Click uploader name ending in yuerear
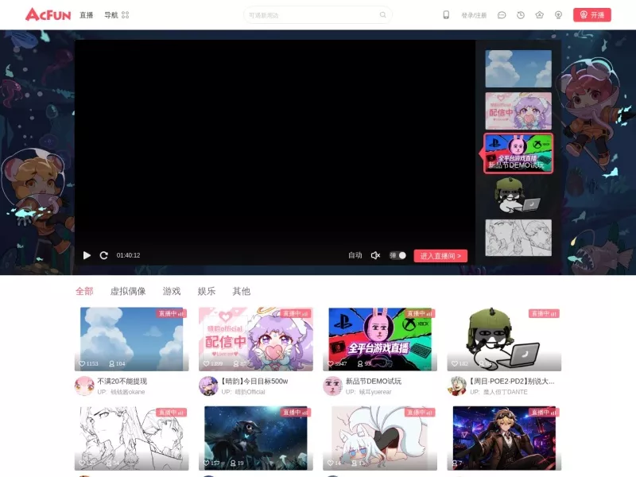 [x=375, y=392]
